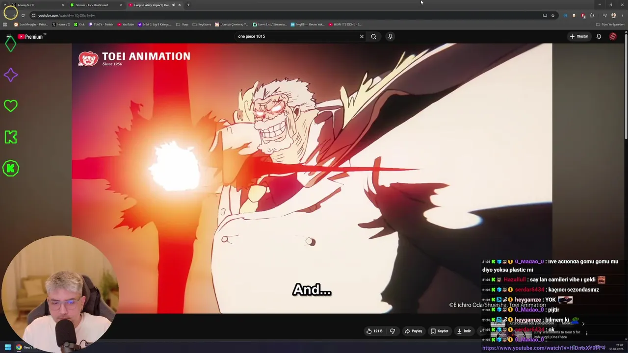Close the Anasayfa / X tab
The image size is (628, 353).
[x=62, y=5]
